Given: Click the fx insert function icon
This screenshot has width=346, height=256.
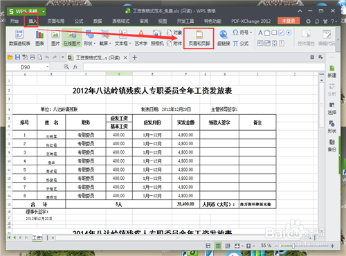Looking at the screenshot, I should pos(75,67).
